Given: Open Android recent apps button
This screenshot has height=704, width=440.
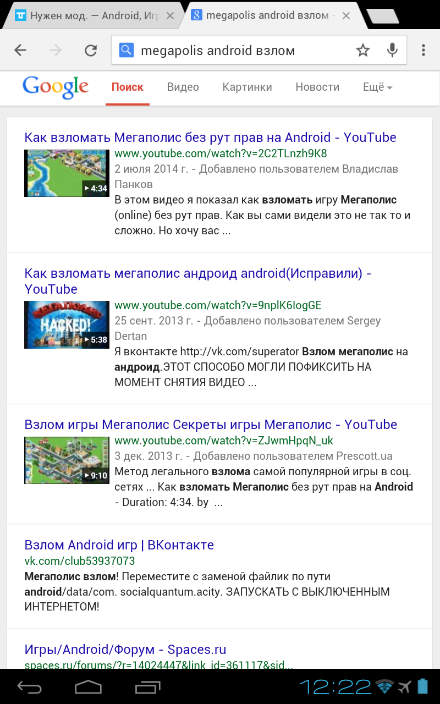Looking at the screenshot, I should pos(147,686).
